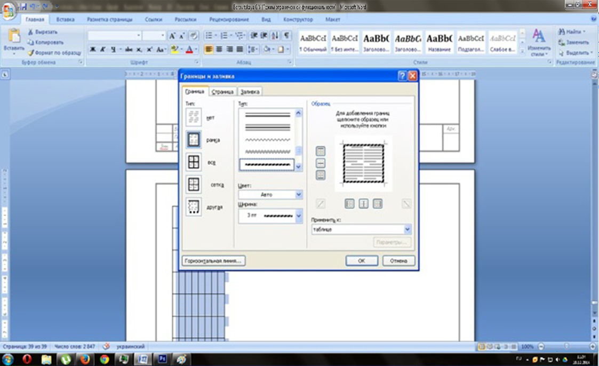
Task: Toggle underline 'Ч' formatting
Action: (x=113, y=49)
